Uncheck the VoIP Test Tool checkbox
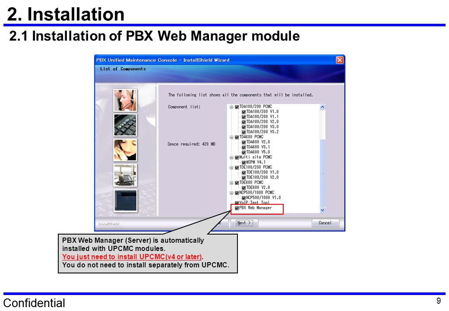 pos(237,203)
